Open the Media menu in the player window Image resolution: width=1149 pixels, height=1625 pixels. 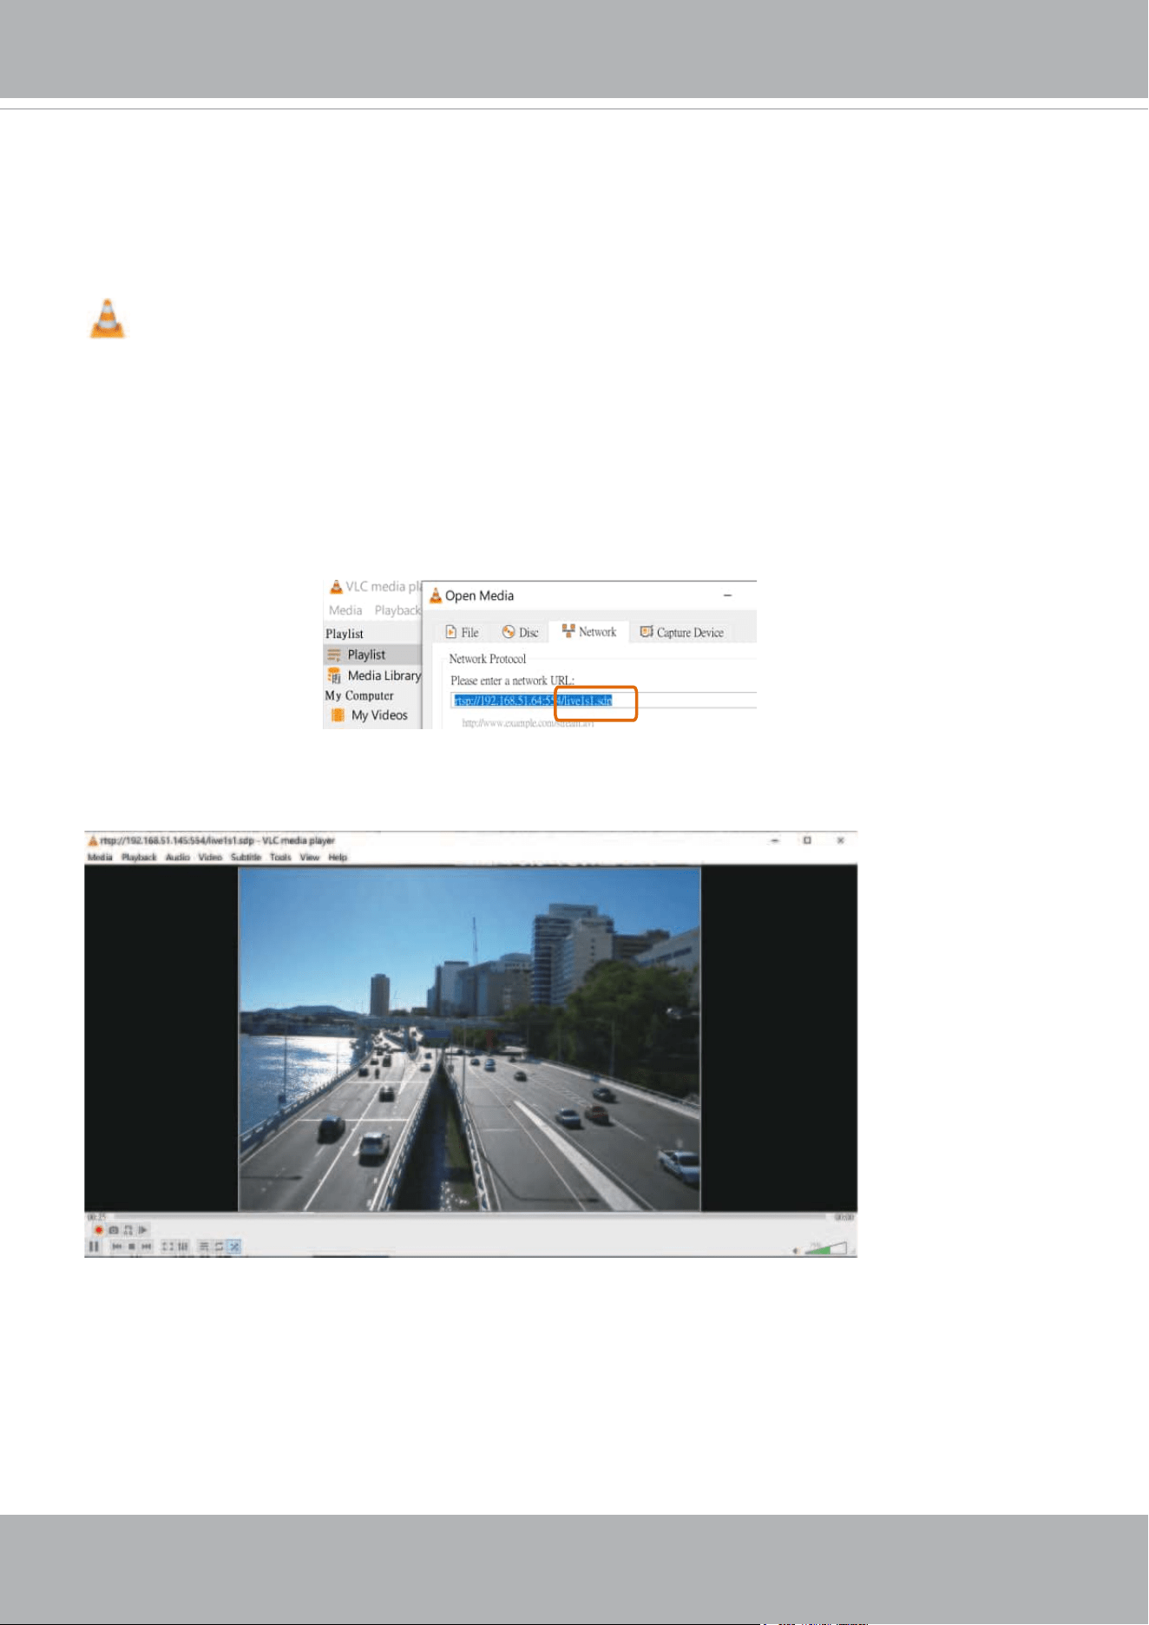click(x=100, y=858)
